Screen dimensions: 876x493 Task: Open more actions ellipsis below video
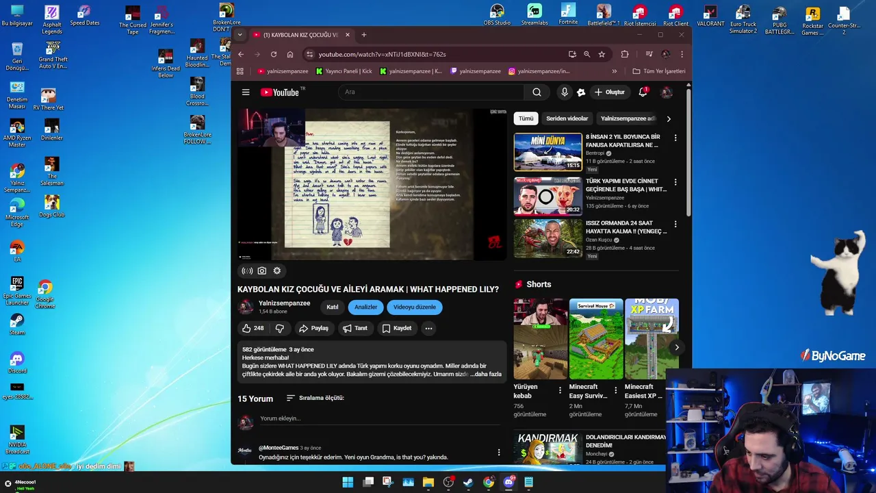tap(428, 328)
